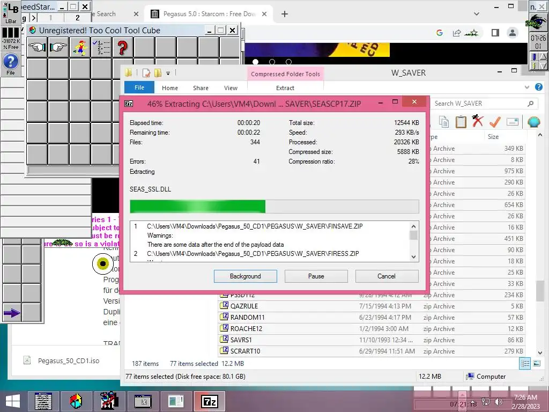
Task: Click the orange checkmark toolbar icon
Action: point(495,122)
